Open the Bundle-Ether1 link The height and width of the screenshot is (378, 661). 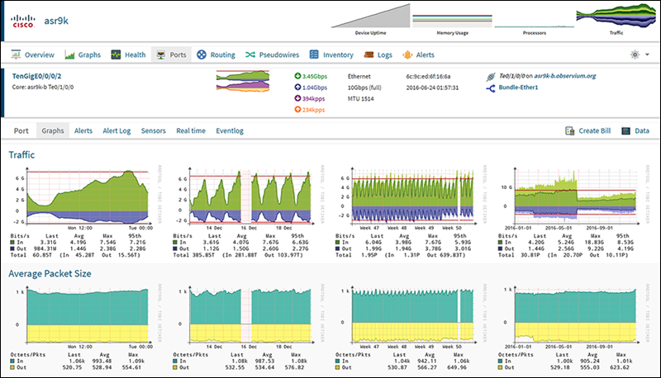click(518, 87)
